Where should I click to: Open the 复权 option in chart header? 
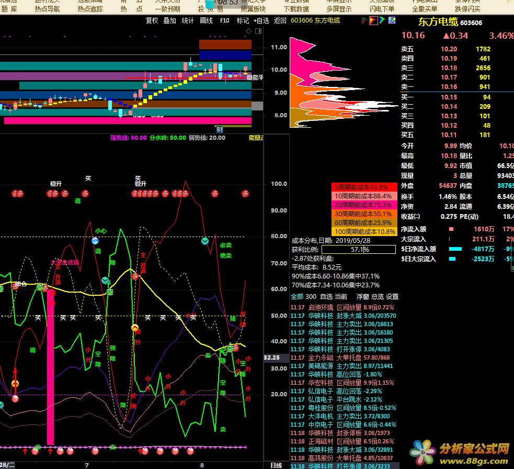(x=152, y=21)
